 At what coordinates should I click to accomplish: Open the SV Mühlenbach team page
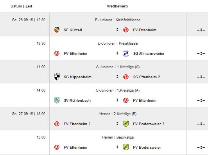(77, 101)
